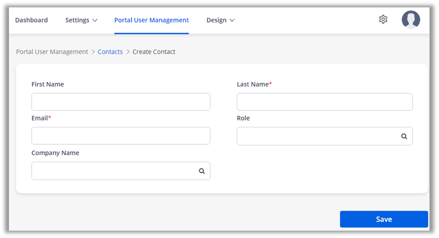This screenshot has width=439, height=238.
Task: Switch to the Dashboard tab
Action: coord(31,20)
